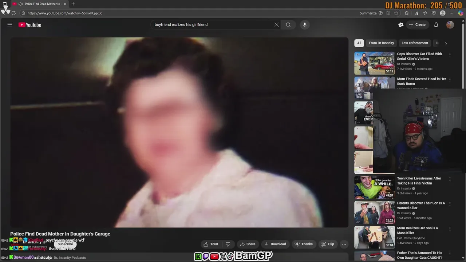Open options for Teen Killer Livestreams video
Viewport: 466px width, 262px height.
point(450,179)
